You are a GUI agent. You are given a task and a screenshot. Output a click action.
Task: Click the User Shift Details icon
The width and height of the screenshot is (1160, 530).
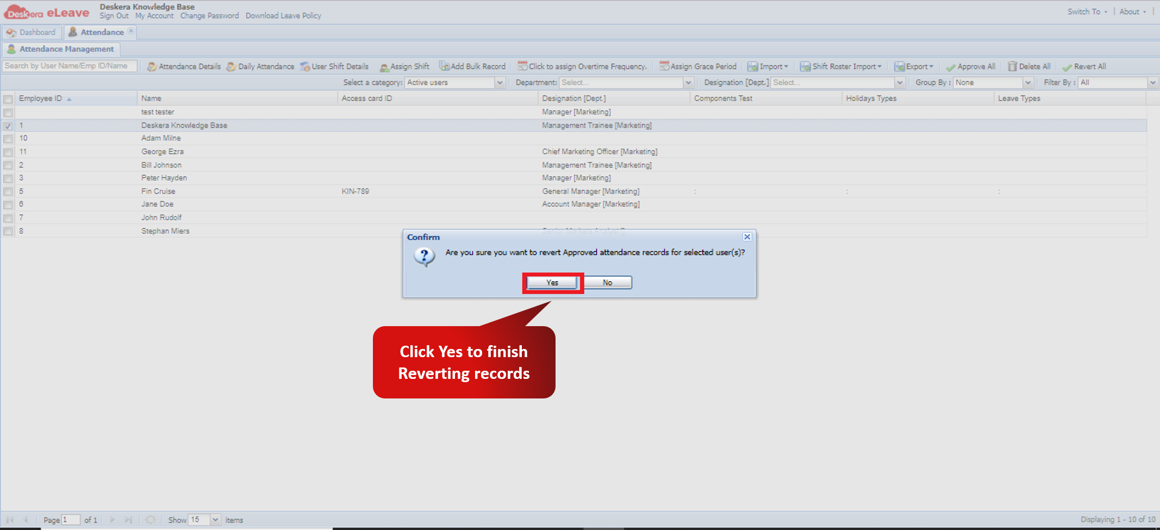[305, 66]
